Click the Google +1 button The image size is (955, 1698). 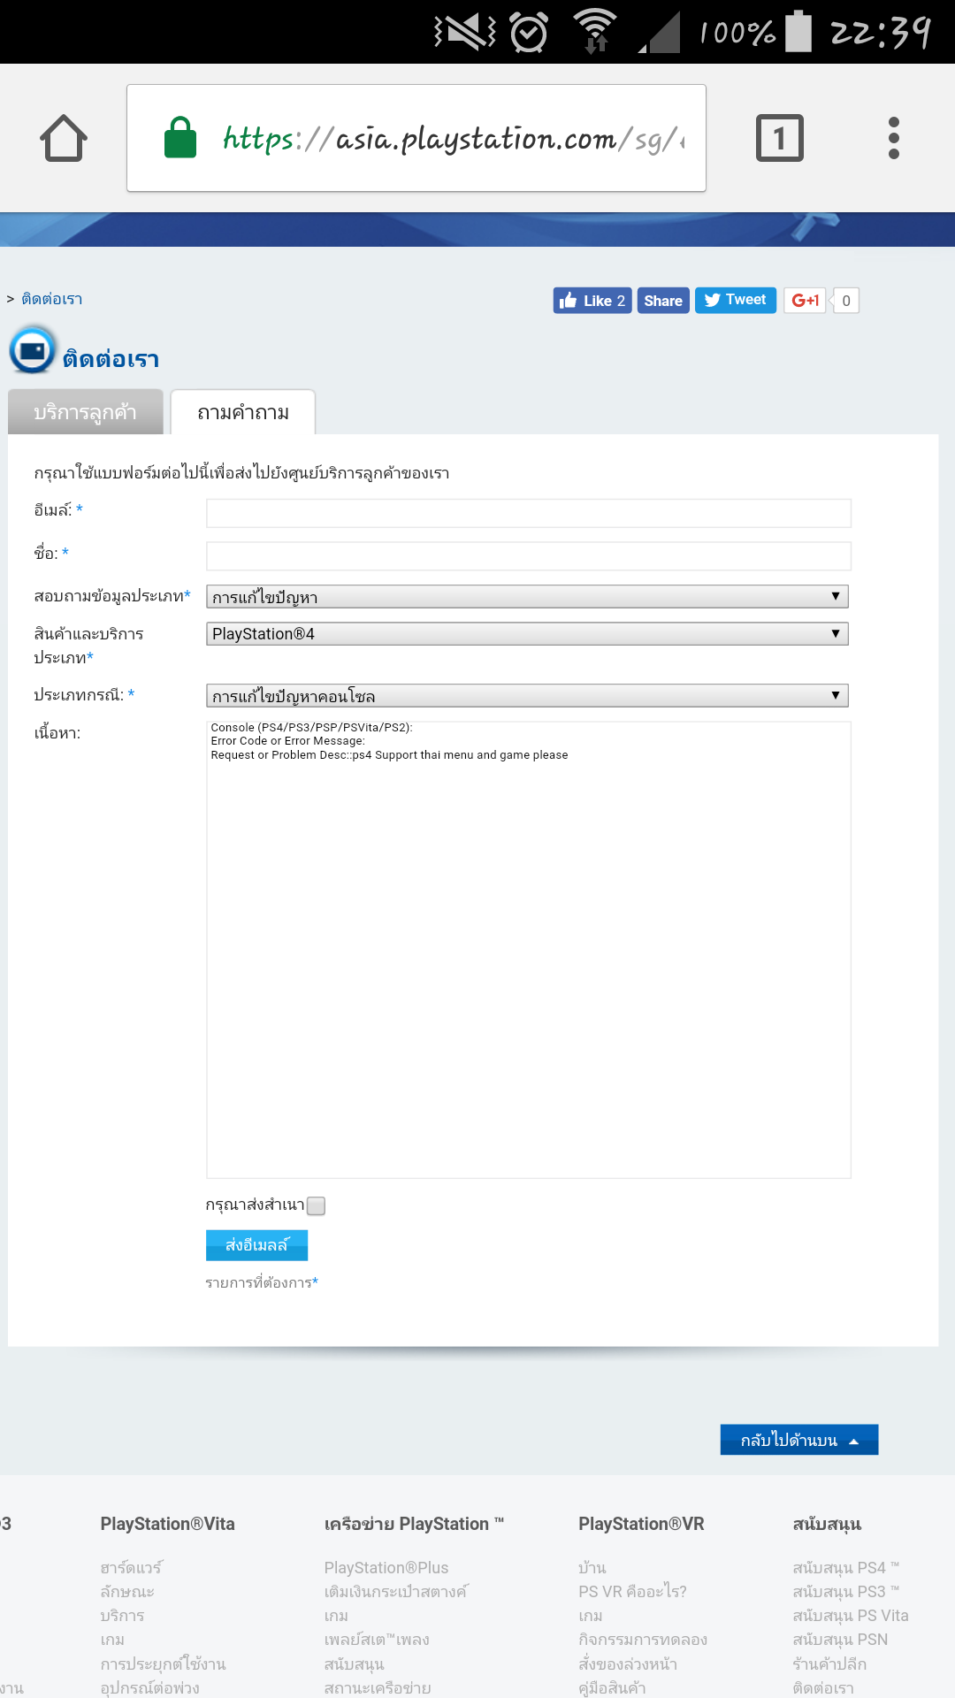point(805,301)
